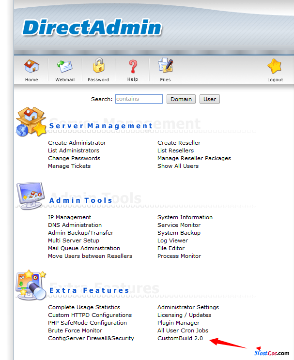
Task: Open Custom HTTPD Configurations link
Action: coord(90,315)
